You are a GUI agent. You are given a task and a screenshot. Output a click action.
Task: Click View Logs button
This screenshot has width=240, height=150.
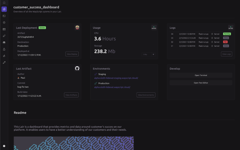point(226,54)
